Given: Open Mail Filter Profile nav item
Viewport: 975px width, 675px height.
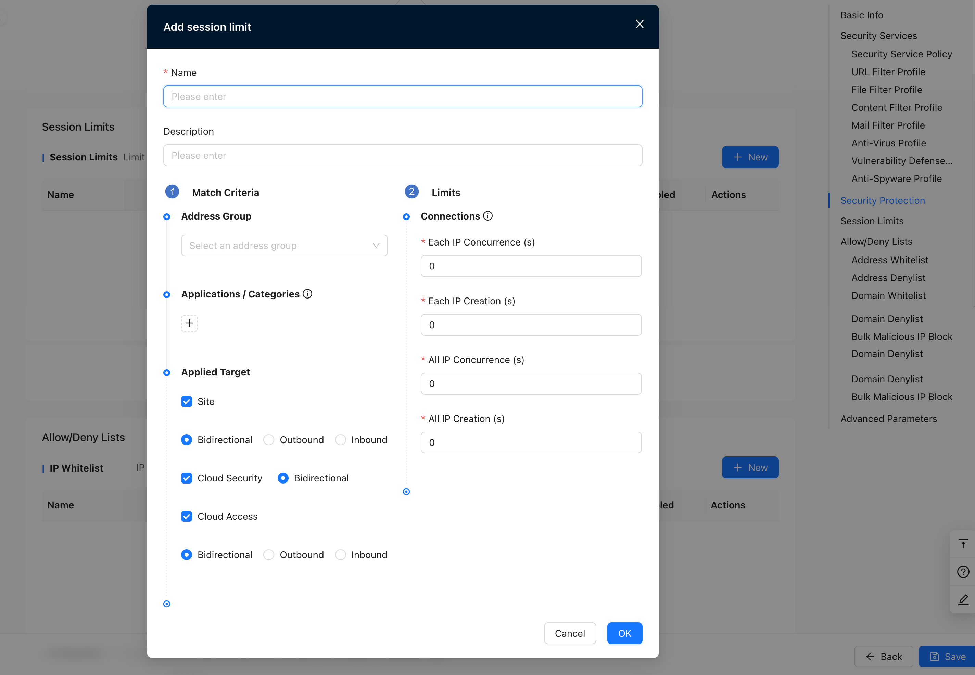Looking at the screenshot, I should tap(888, 125).
